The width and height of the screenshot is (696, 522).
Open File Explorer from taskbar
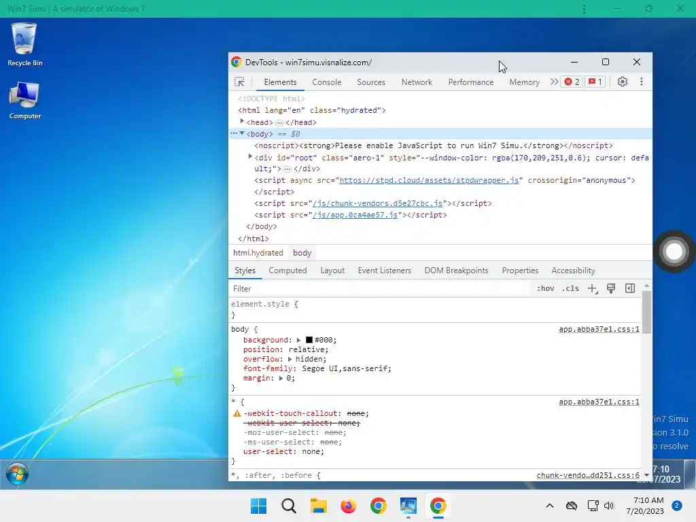click(318, 506)
